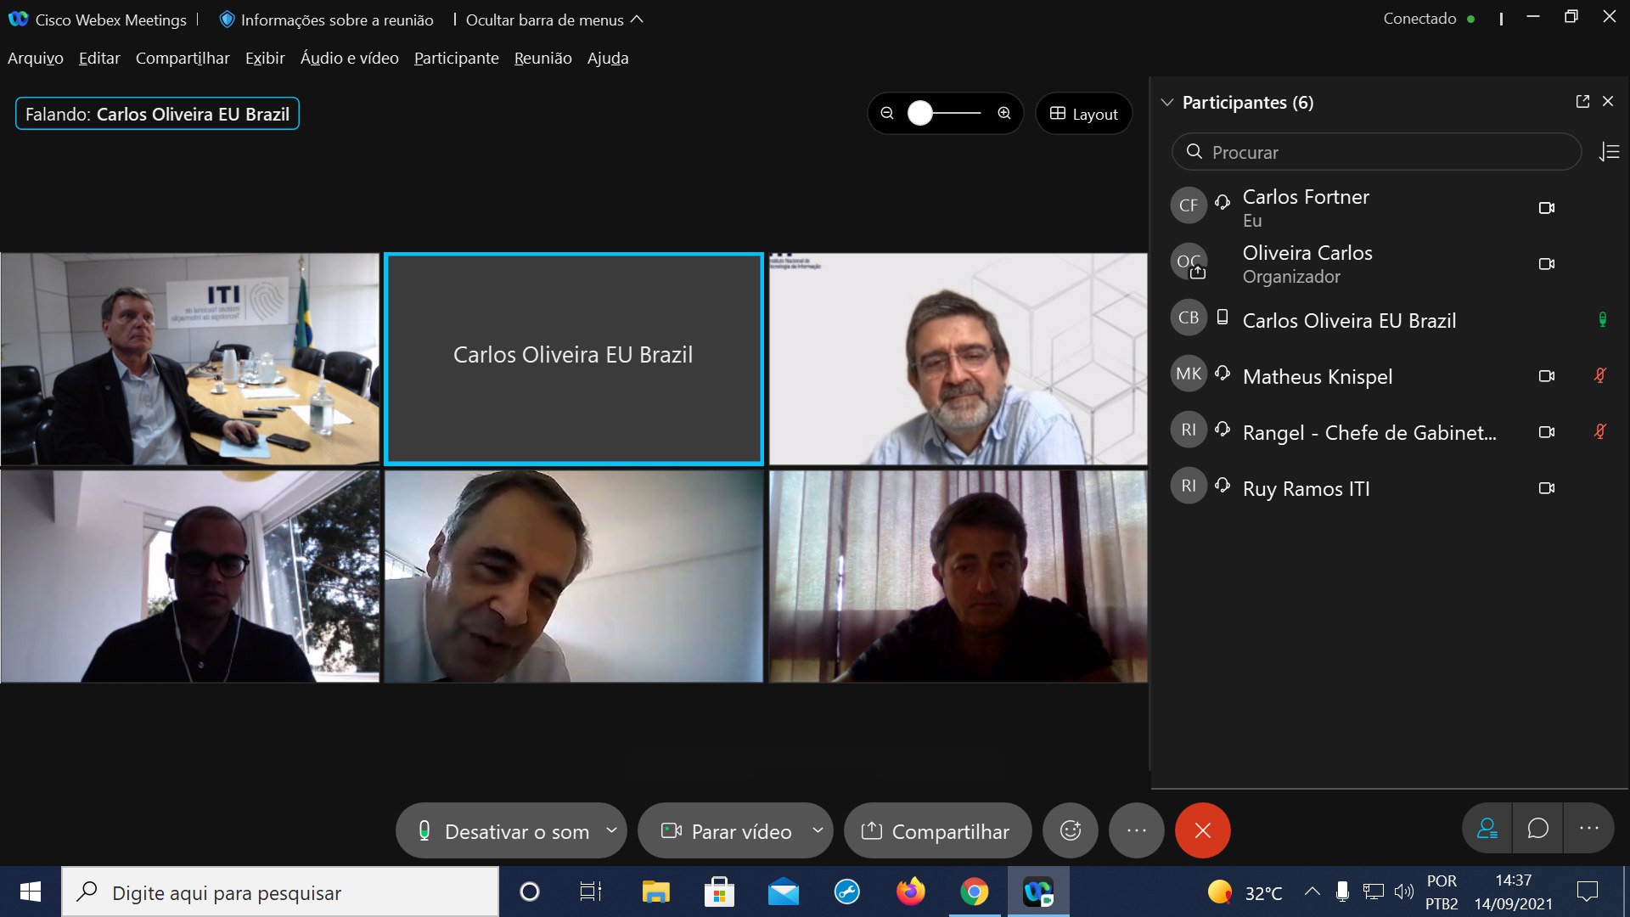
Task: Open the video options arrow beside Parar vídeo
Action: point(818,830)
